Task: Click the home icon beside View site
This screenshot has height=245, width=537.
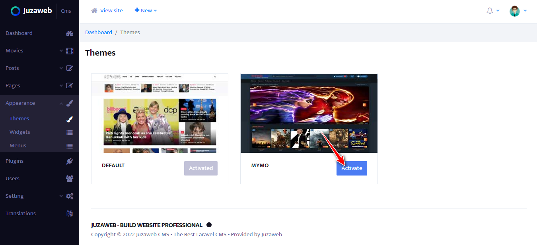Action: click(94, 11)
